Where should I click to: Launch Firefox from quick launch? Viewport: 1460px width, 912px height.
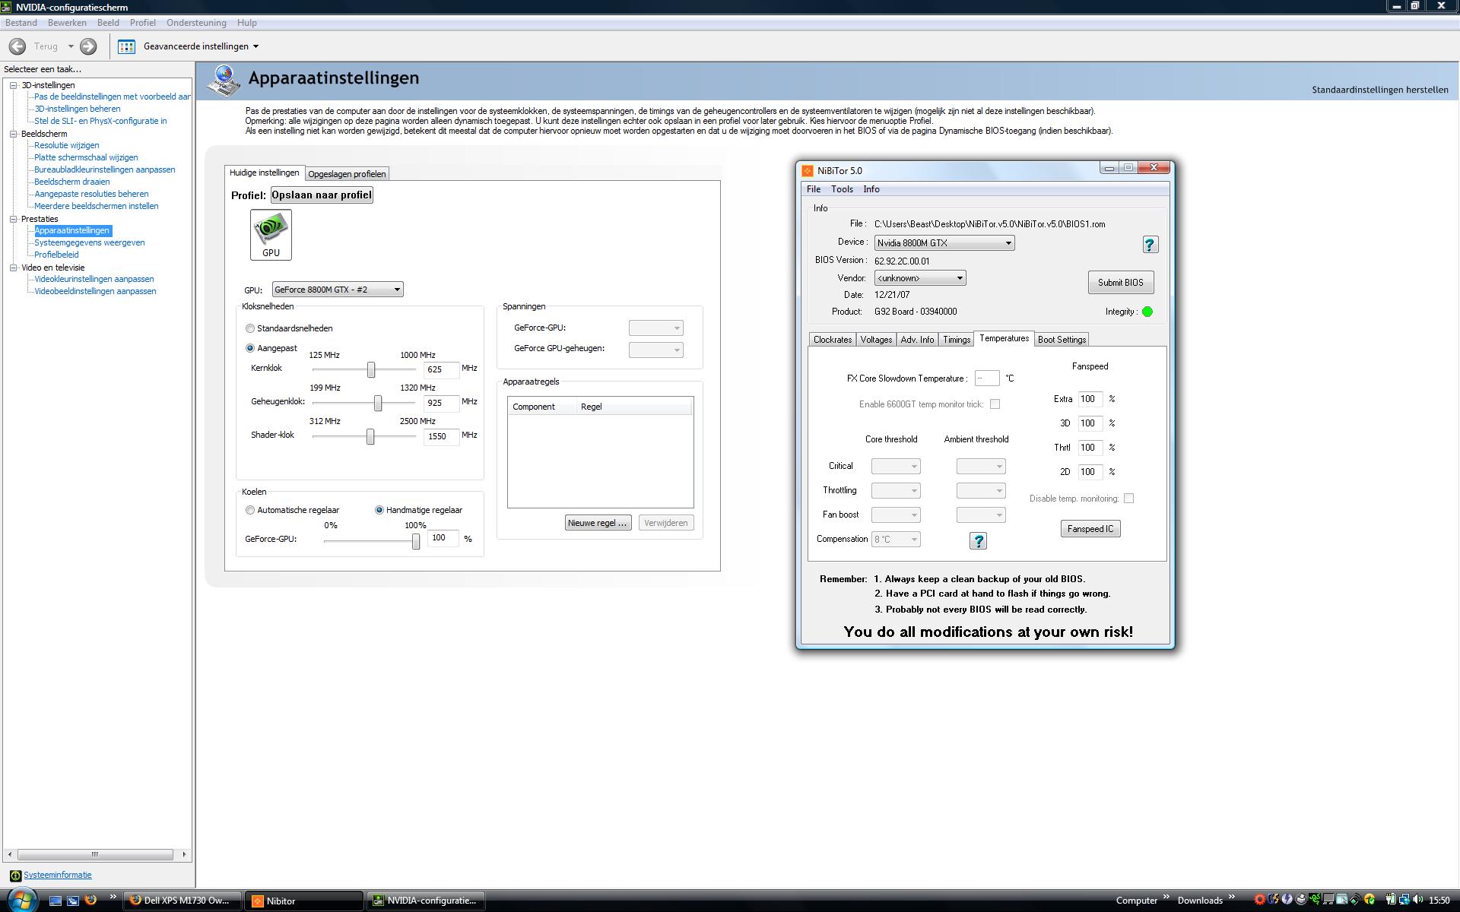[91, 900]
